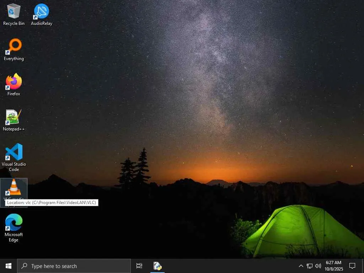
Task: Select the Microsoft Edge desktop shortcut
Action: click(14, 227)
